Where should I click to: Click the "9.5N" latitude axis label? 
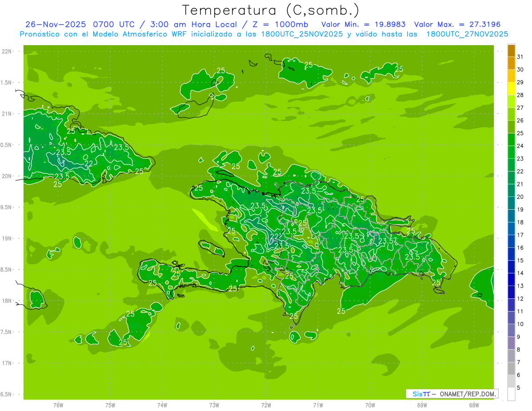(6, 207)
